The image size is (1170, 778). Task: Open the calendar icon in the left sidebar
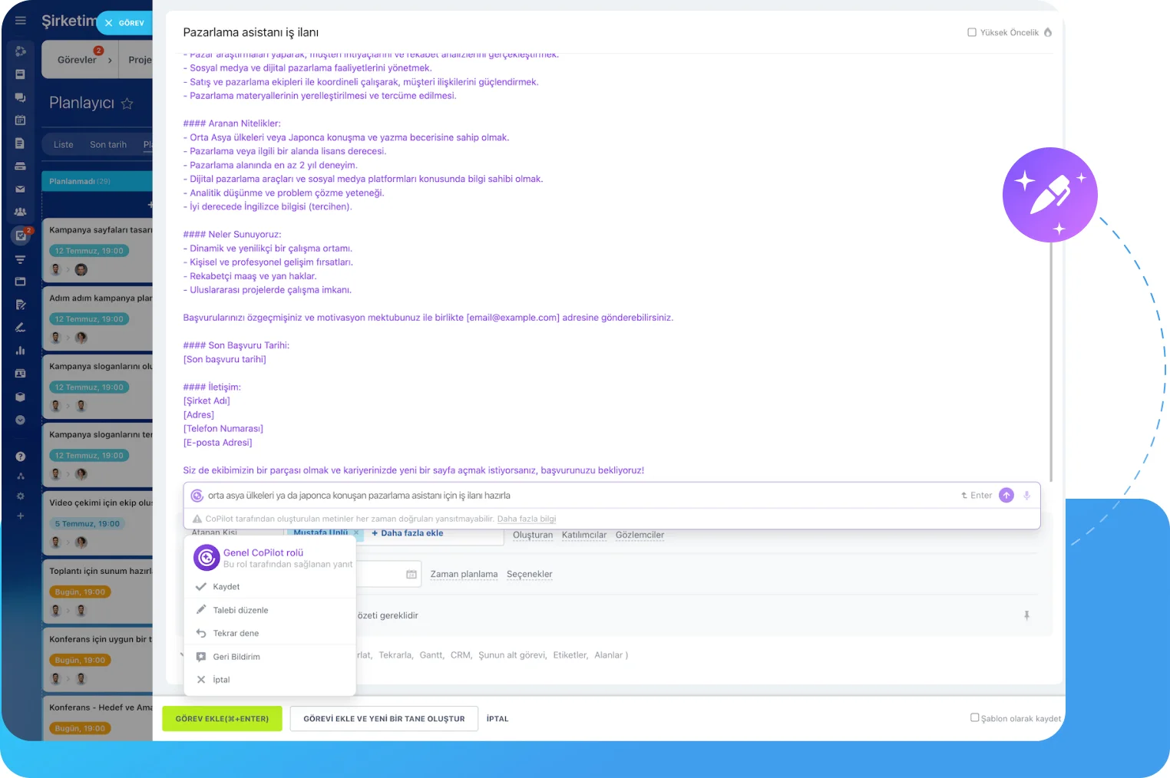20,121
